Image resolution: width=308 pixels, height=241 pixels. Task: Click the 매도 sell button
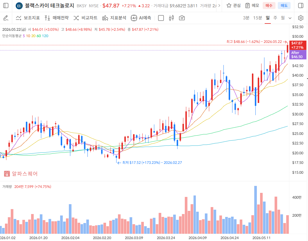(284, 6)
